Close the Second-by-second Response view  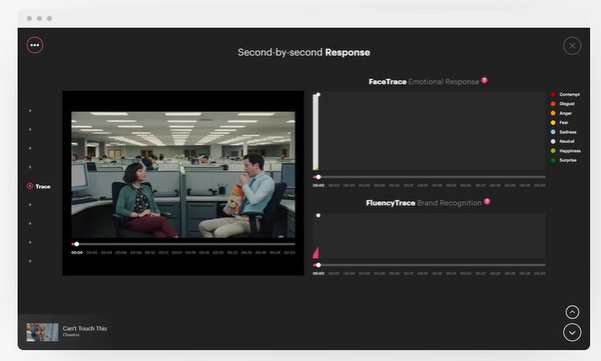tap(572, 45)
